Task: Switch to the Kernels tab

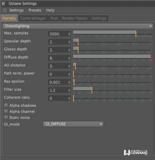Action: 9,18
